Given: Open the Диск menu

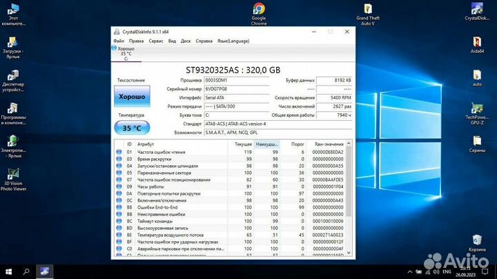Looking at the screenshot, I should [x=186, y=41].
